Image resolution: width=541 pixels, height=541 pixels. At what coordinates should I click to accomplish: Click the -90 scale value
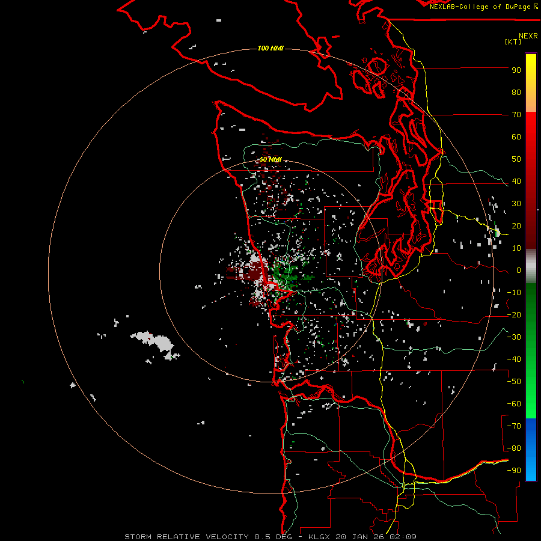pos(514,471)
